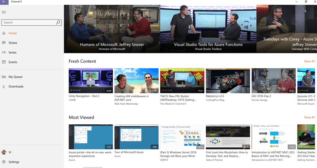
Task: Maximize the Channel 9 window
Action: (x=306, y=2)
